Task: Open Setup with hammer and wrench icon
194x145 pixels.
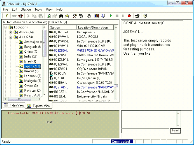Action: [x=75, y=16]
